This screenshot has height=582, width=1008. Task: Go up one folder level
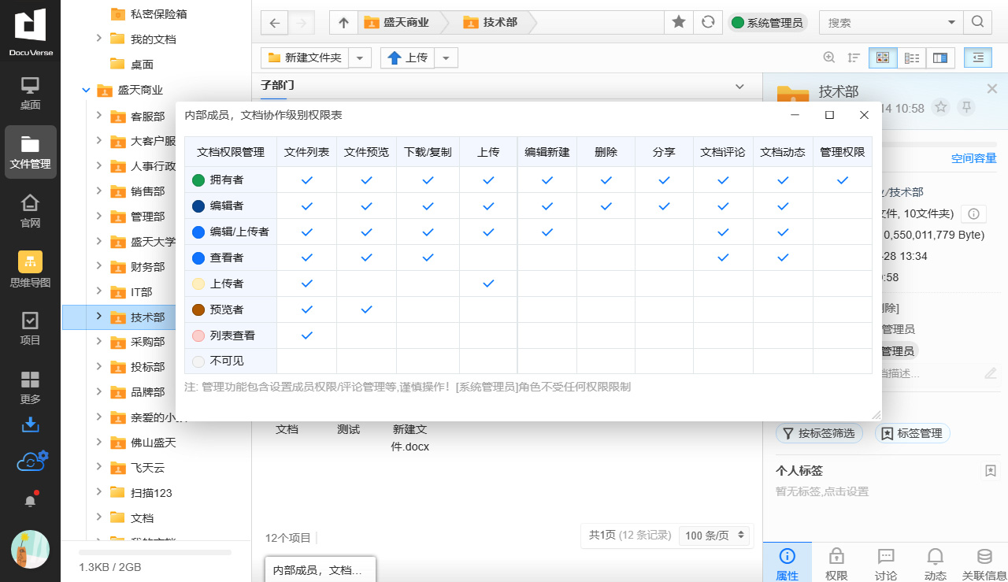(x=343, y=23)
